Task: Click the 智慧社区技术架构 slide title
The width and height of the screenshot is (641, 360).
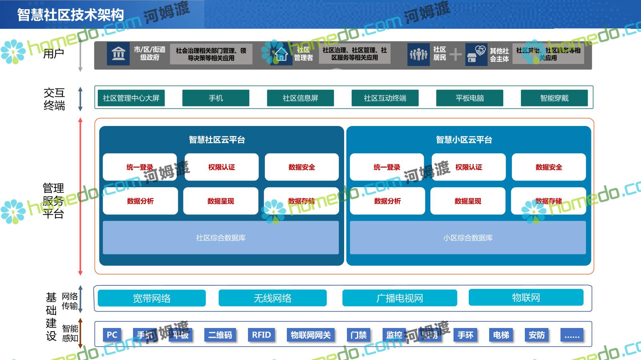Action: [x=71, y=15]
